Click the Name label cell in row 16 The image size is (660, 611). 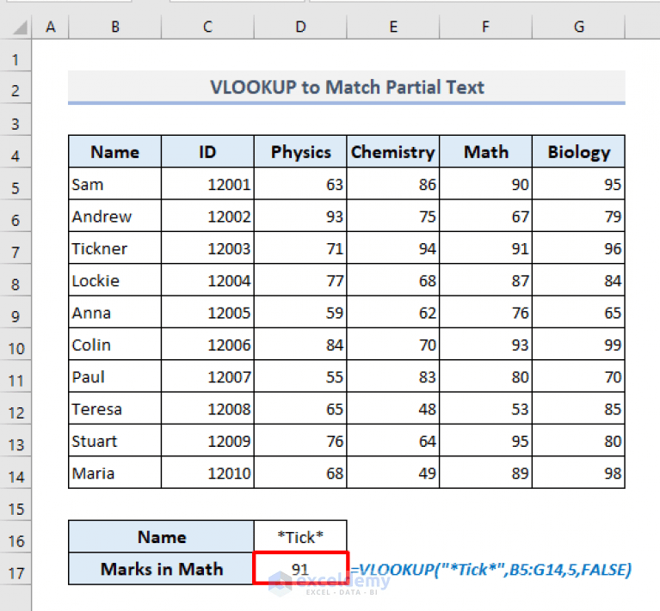click(161, 536)
